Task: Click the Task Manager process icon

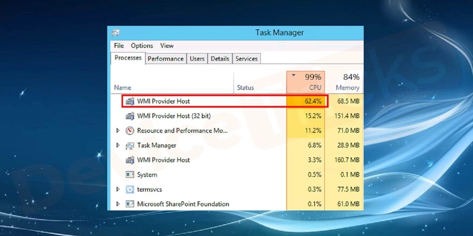Action: click(129, 145)
